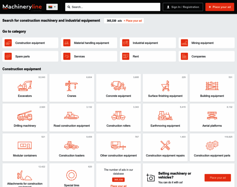Click the Rent category icon
This screenshot has width=237, height=187.
pyautogui.click(x=126, y=56)
